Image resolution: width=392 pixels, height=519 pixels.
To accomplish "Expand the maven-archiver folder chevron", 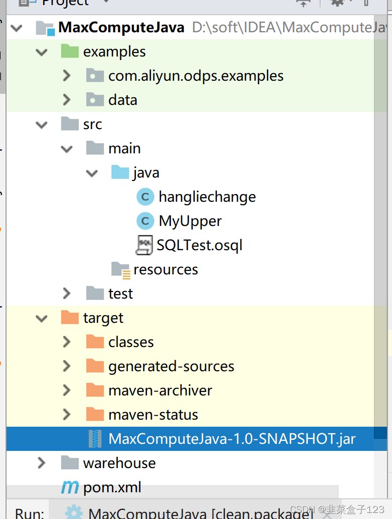I will point(67,390).
